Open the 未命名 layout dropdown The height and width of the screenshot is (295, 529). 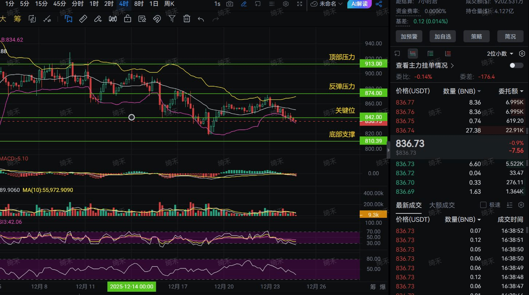coord(327,4)
